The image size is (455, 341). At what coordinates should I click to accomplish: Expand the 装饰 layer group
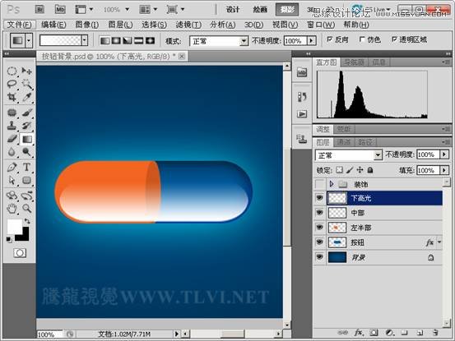coord(332,184)
